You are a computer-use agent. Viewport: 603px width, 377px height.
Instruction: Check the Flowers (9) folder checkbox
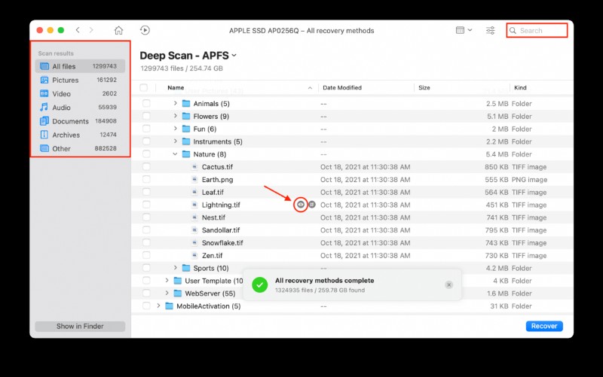[x=146, y=116]
